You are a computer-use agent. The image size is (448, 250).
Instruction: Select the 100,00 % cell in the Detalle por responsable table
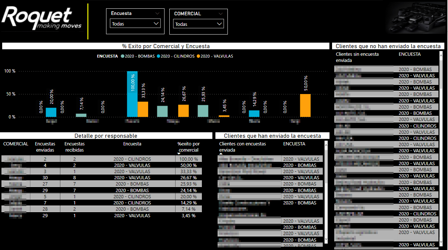click(189, 159)
